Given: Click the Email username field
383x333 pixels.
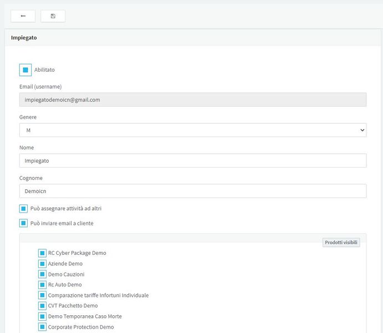Looking at the screenshot, I should (193, 99).
